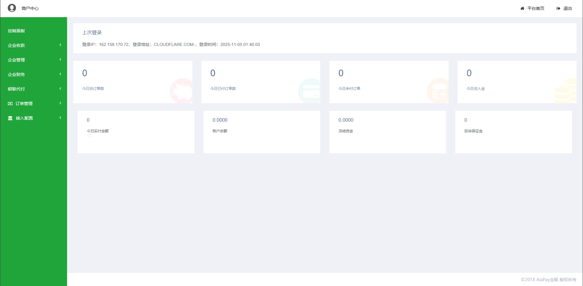Select the 账户余额 balance card
Screen dimensions: 583x286
point(262,132)
